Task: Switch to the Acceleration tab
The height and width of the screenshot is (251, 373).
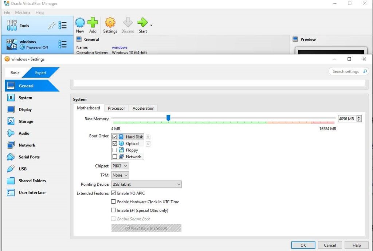Action: [143, 108]
